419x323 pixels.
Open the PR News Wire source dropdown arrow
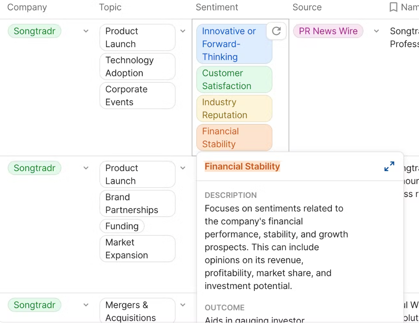(376, 31)
